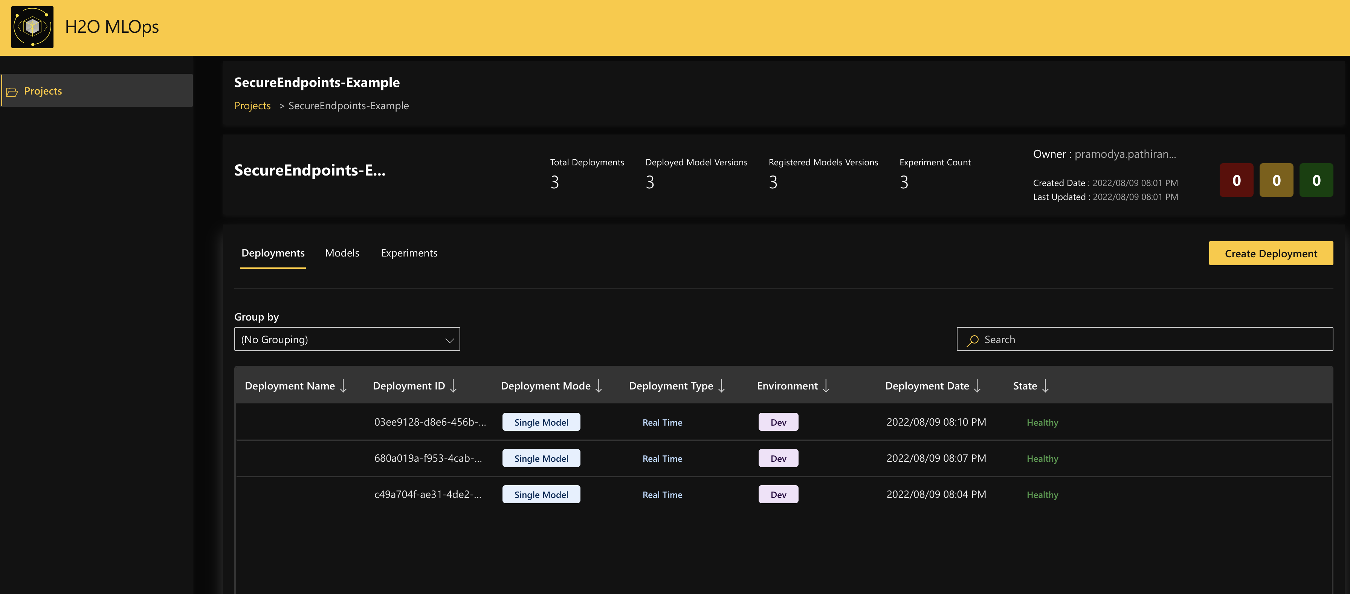Click deployment ID 03ee9128-d8e6-456b

[x=430, y=422]
